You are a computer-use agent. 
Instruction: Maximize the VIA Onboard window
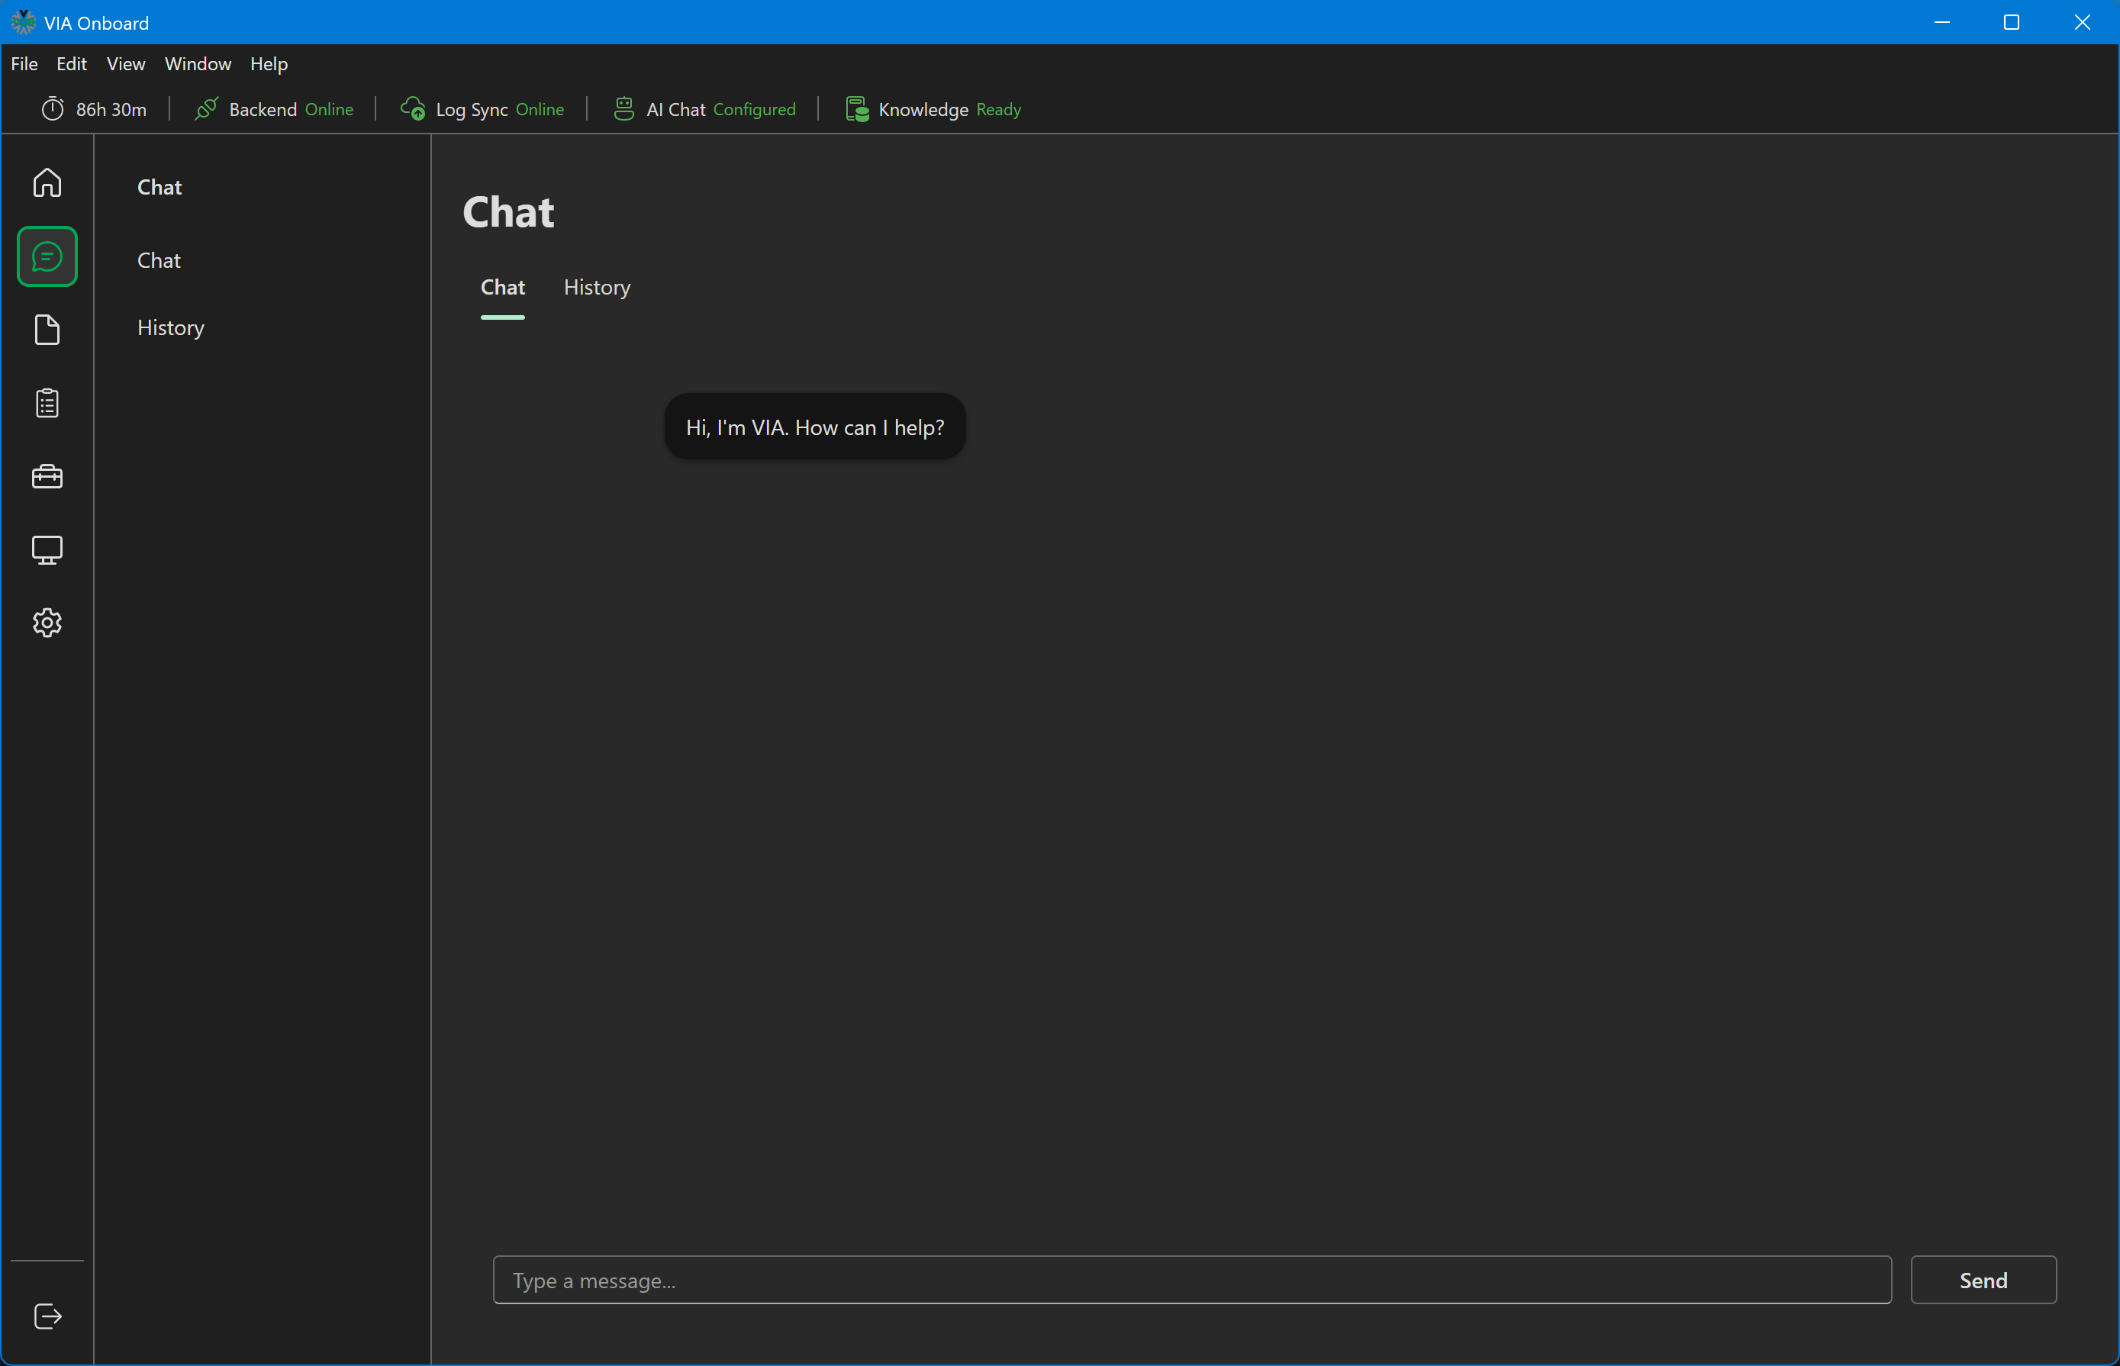pyautogui.click(x=2011, y=22)
